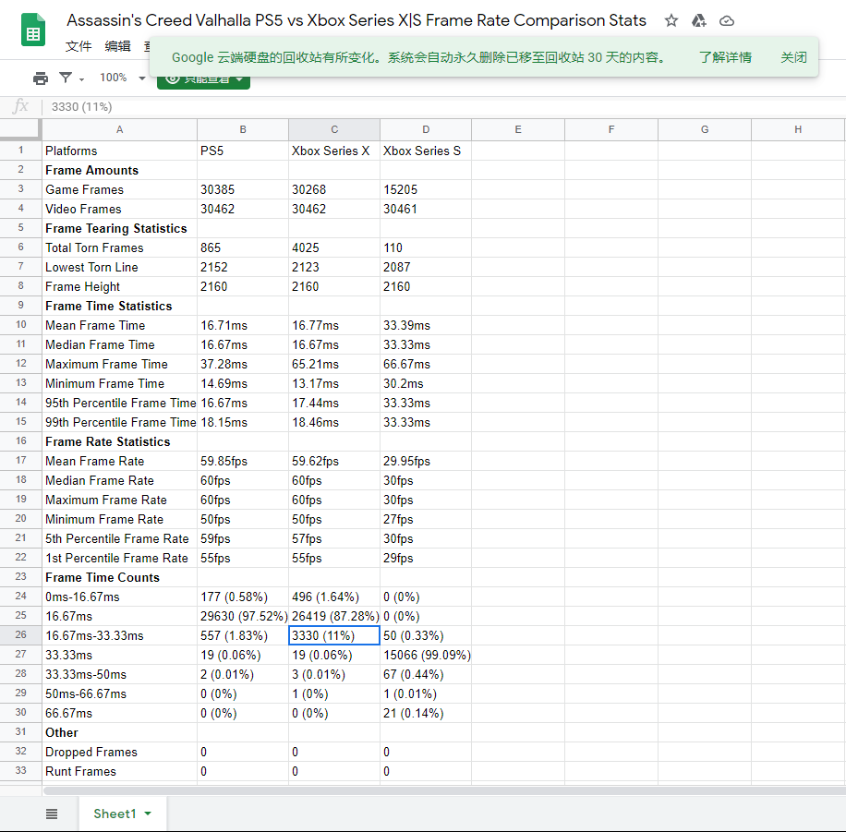This screenshot has width=846, height=832.
Task: Select column E header
Action: click(518, 129)
